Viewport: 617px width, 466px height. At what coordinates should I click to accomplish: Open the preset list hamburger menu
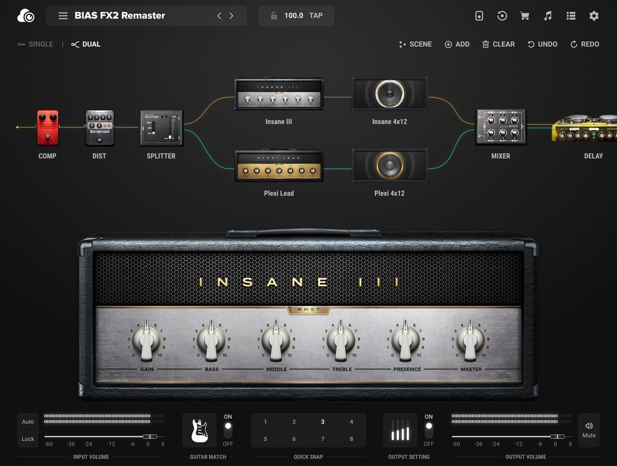(63, 16)
